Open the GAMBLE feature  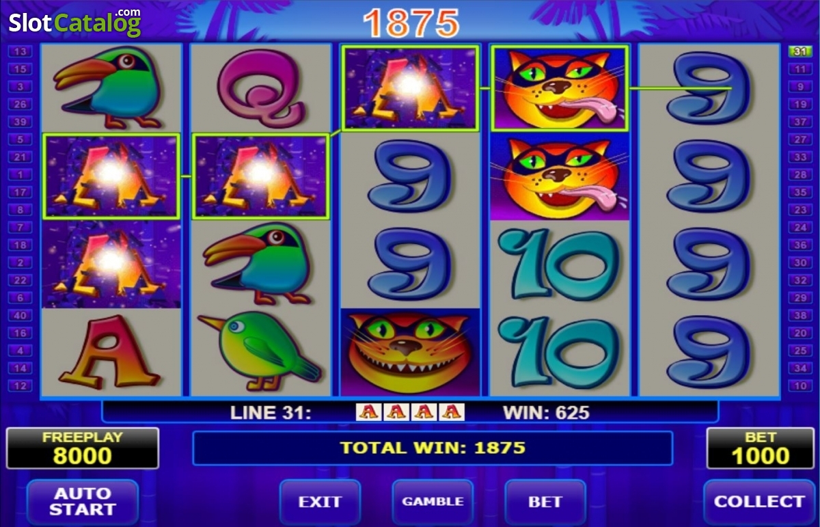point(433,502)
